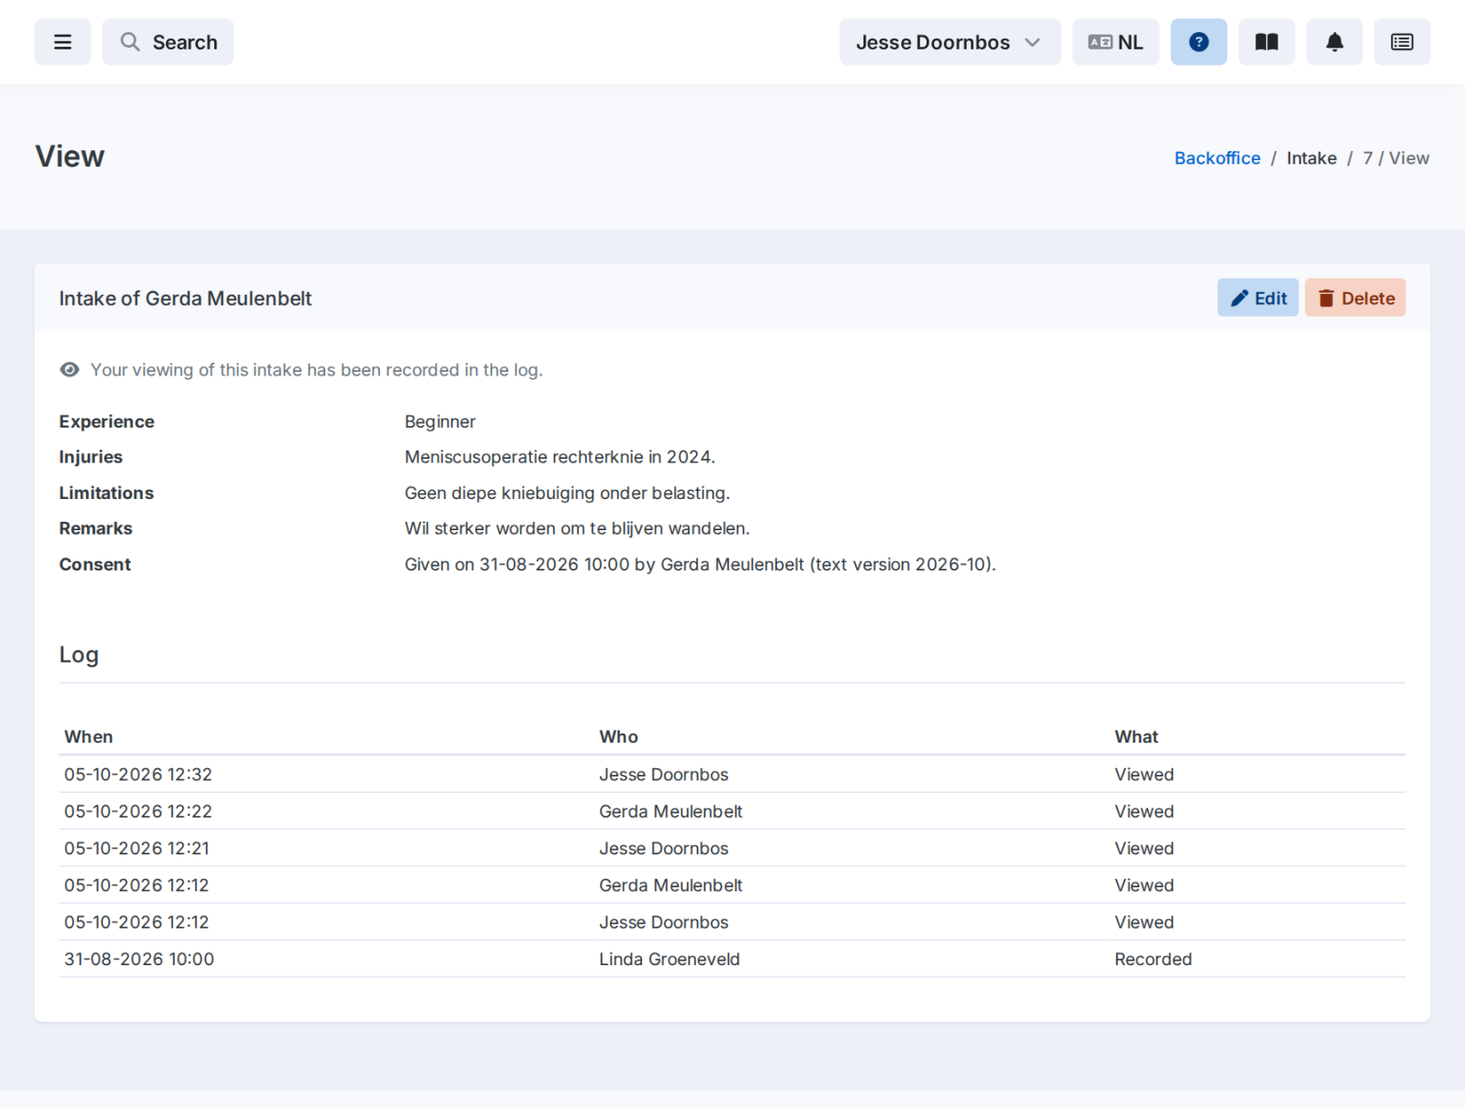Image resolution: width=1465 pixels, height=1108 pixels.
Task: Select the log entry 05-10-2026 12:32
Action: click(x=732, y=775)
